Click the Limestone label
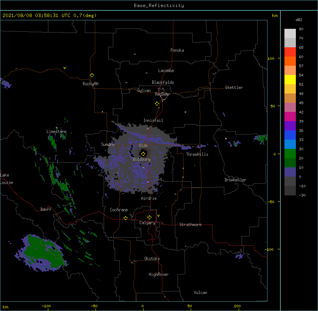Viewport: 318px width, 311px height. (56, 131)
